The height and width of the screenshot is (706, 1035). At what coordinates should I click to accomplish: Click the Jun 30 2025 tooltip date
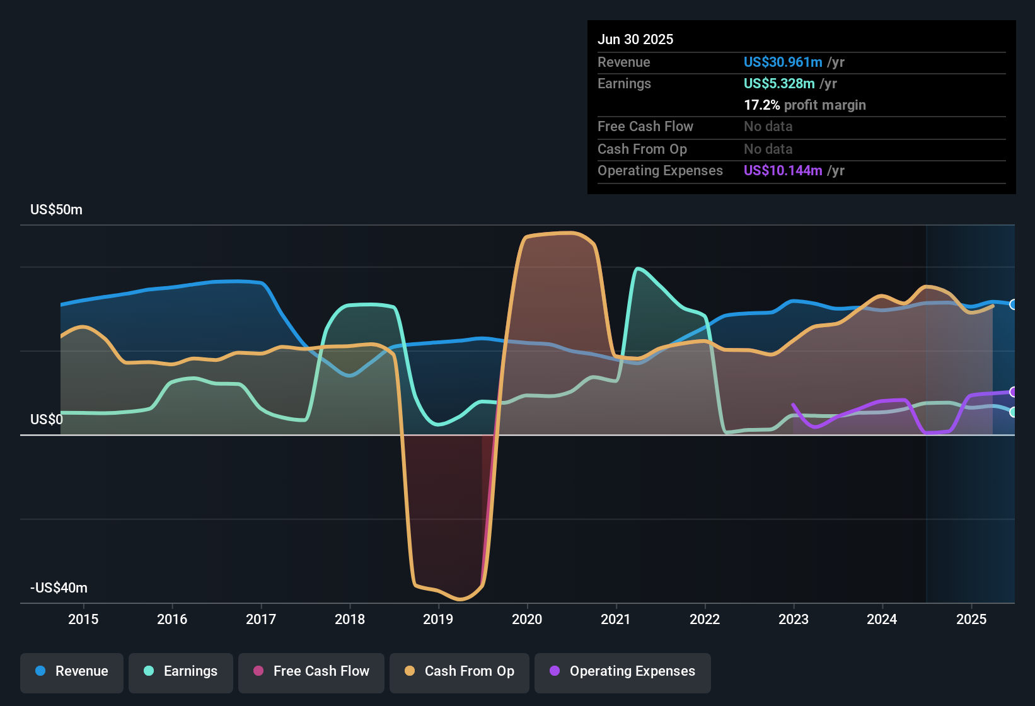click(x=635, y=39)
